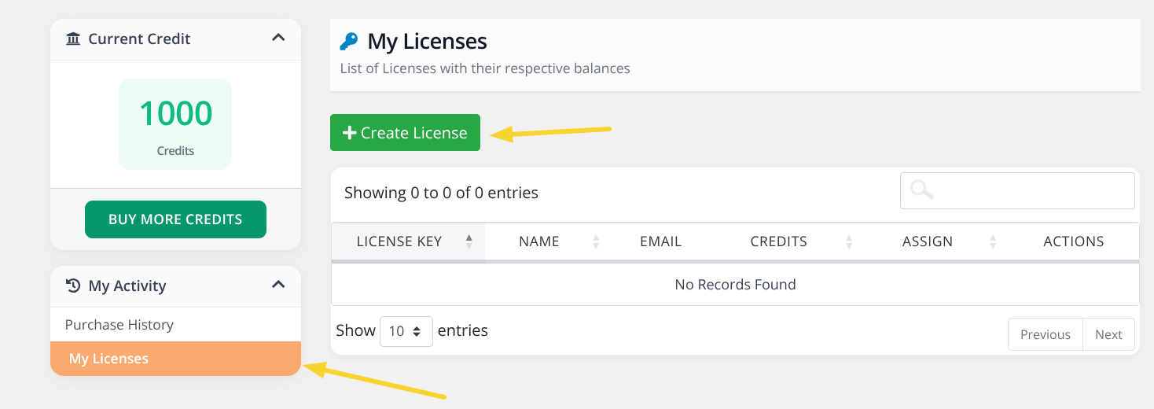Click the Assign column sort arrows icon
The width and height of the screenshot is (1154, 409).
tap(993, 241)
